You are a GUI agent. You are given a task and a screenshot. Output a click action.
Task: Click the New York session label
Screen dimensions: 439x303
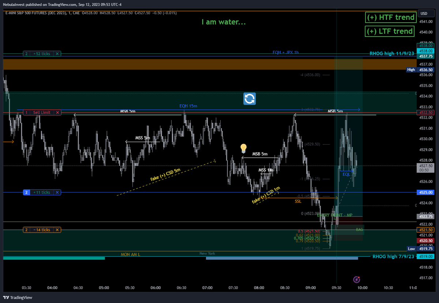click(207, 253)
